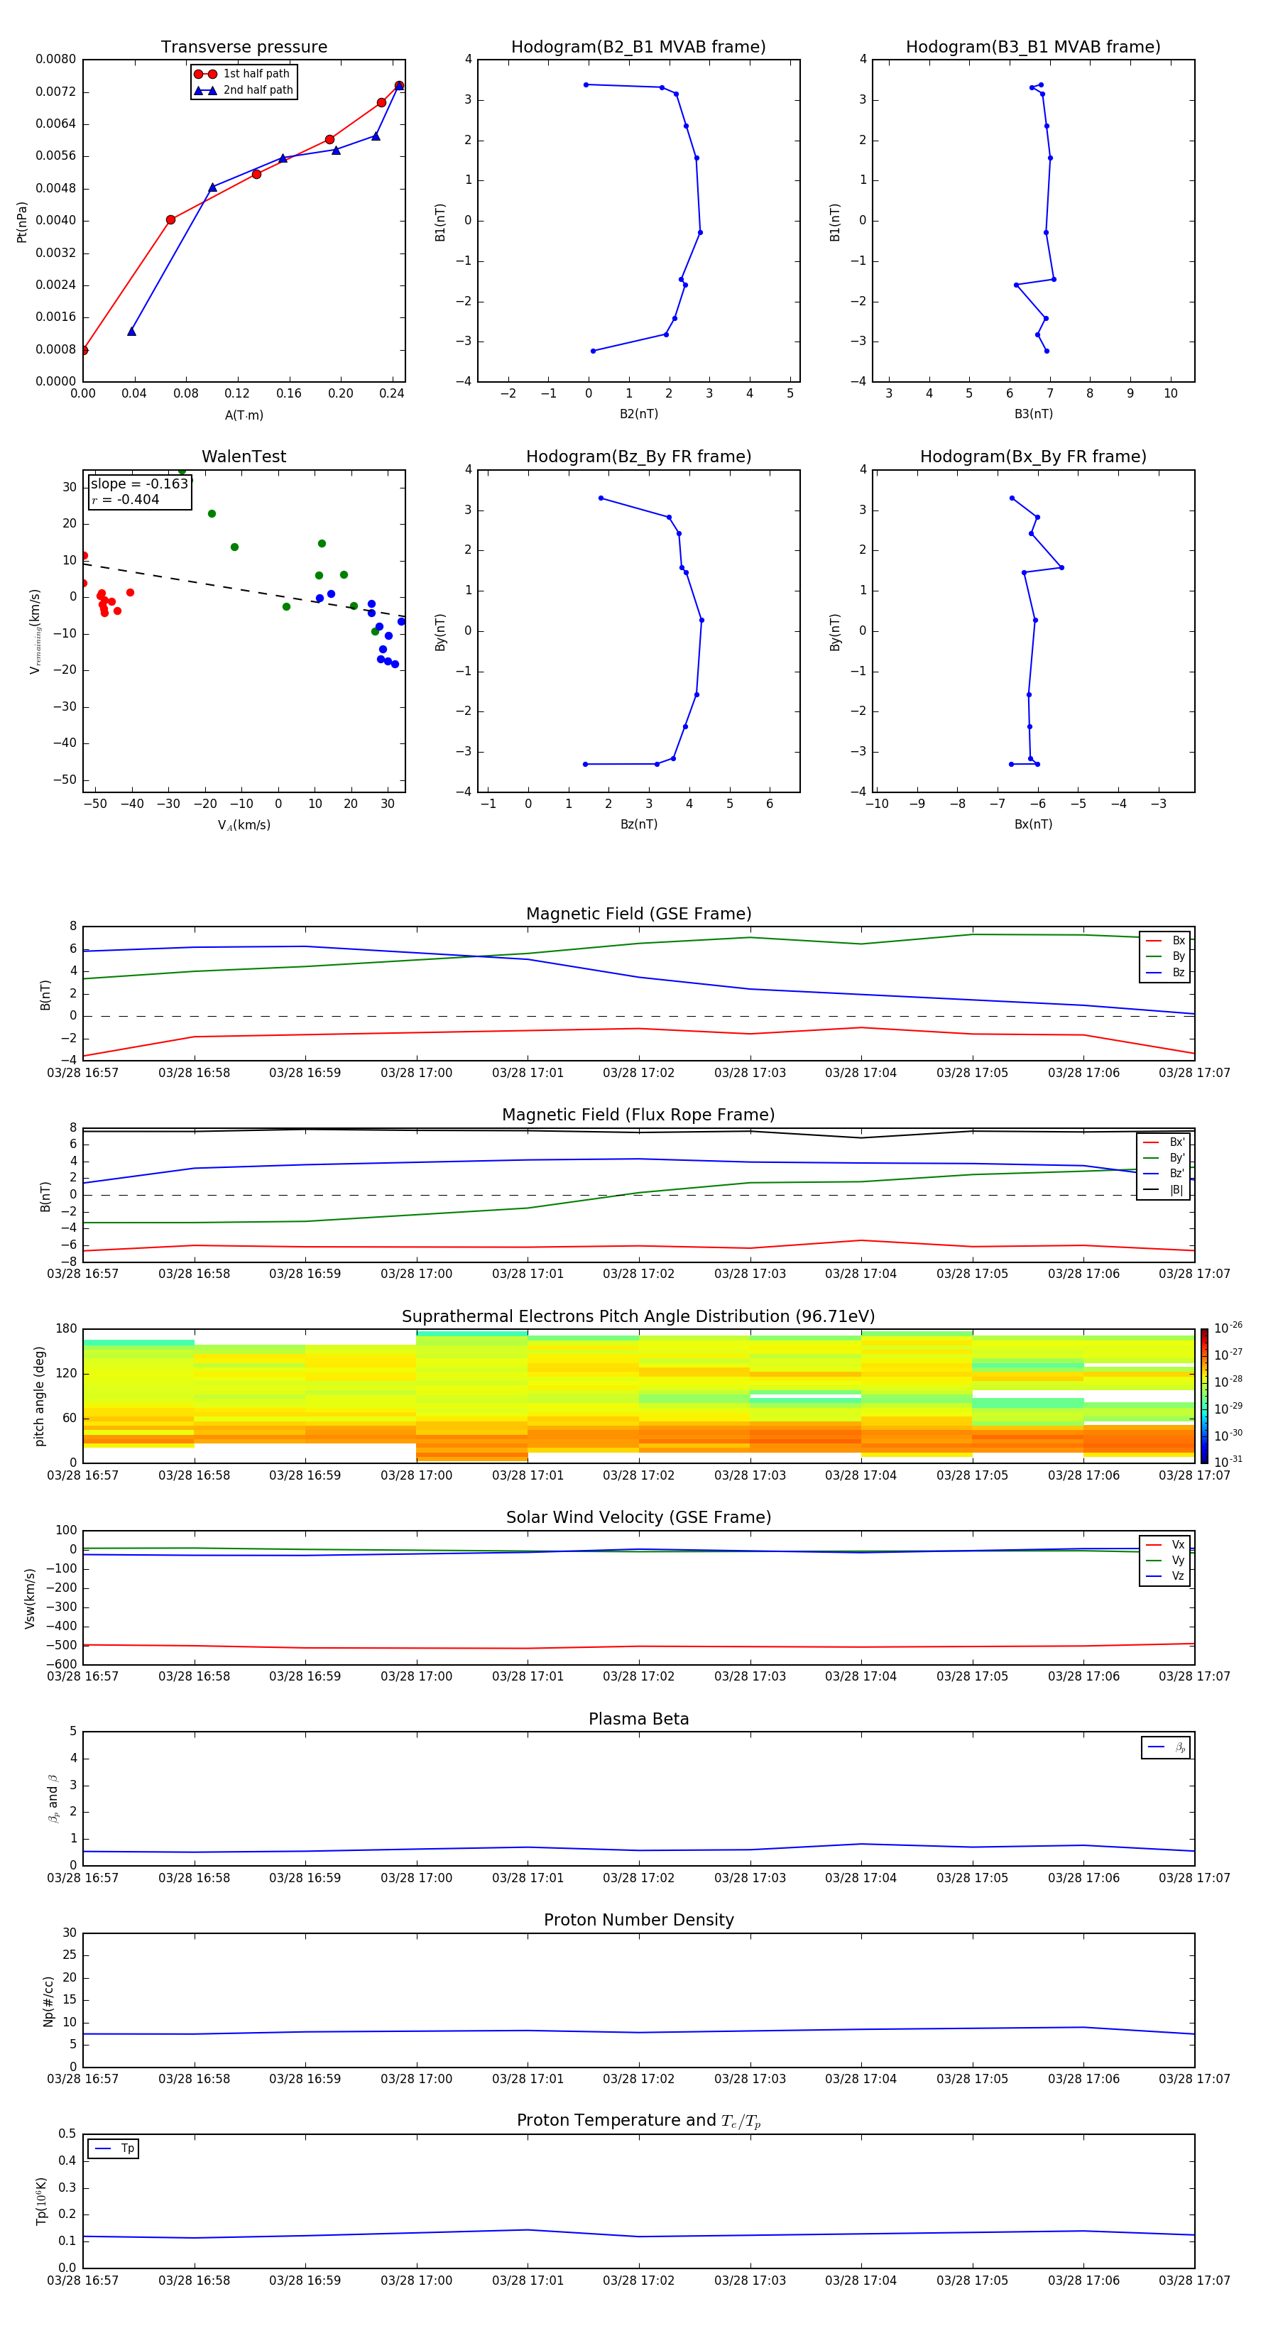
Task: Click '03/28 16:57' tick under proton temperature
Action: pyautogui.click(x=83, y=2281)
